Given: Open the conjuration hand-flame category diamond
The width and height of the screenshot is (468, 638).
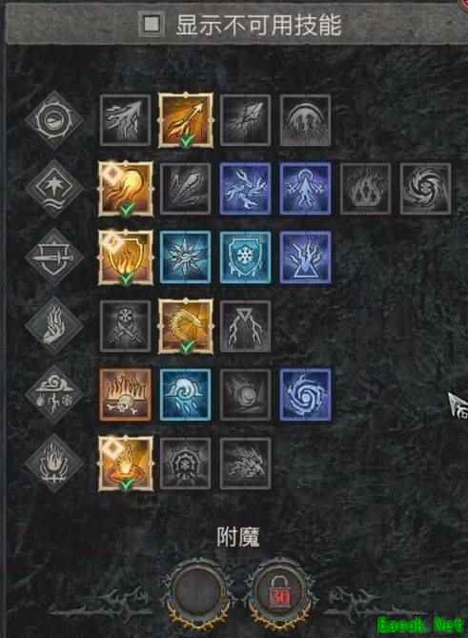Looking at the screenshot, I should coord(54,326).
